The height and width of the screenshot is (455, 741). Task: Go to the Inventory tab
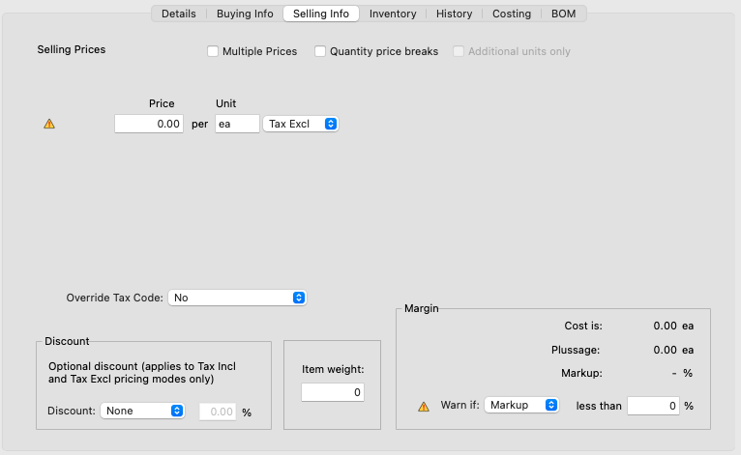tap(393, 14)
